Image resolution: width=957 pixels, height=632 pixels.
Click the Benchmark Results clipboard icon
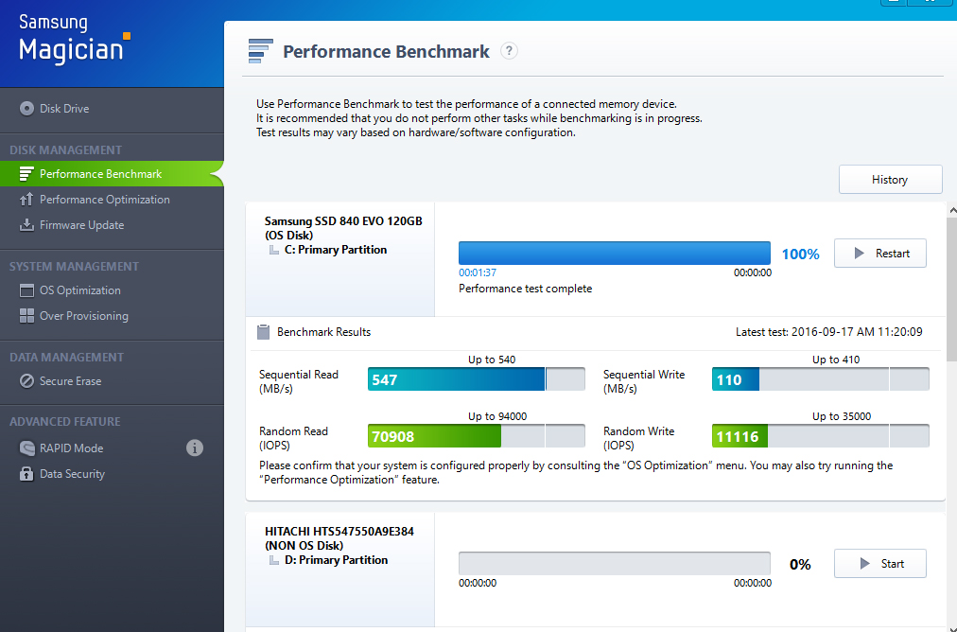263,332
